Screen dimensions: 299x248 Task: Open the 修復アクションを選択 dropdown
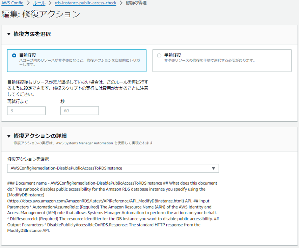point(113,168)
